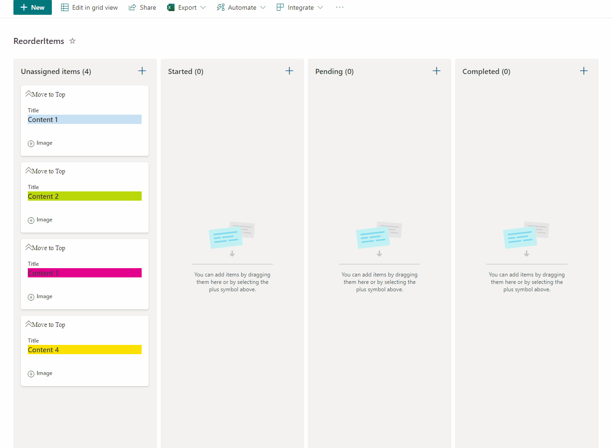Click the Unassigned items (4) header

[56, 71]
